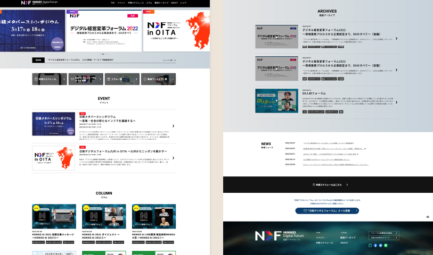Play the first デジタル経営変革フォーラム2022 archive video
Image resolution: width=433 pixels, height=255 pixels.
tap(277, 37)
